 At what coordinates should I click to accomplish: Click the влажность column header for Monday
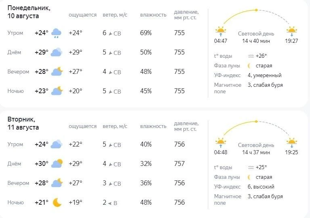point(153,15)
